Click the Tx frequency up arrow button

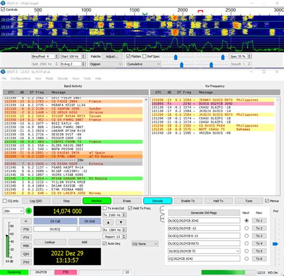108,222
